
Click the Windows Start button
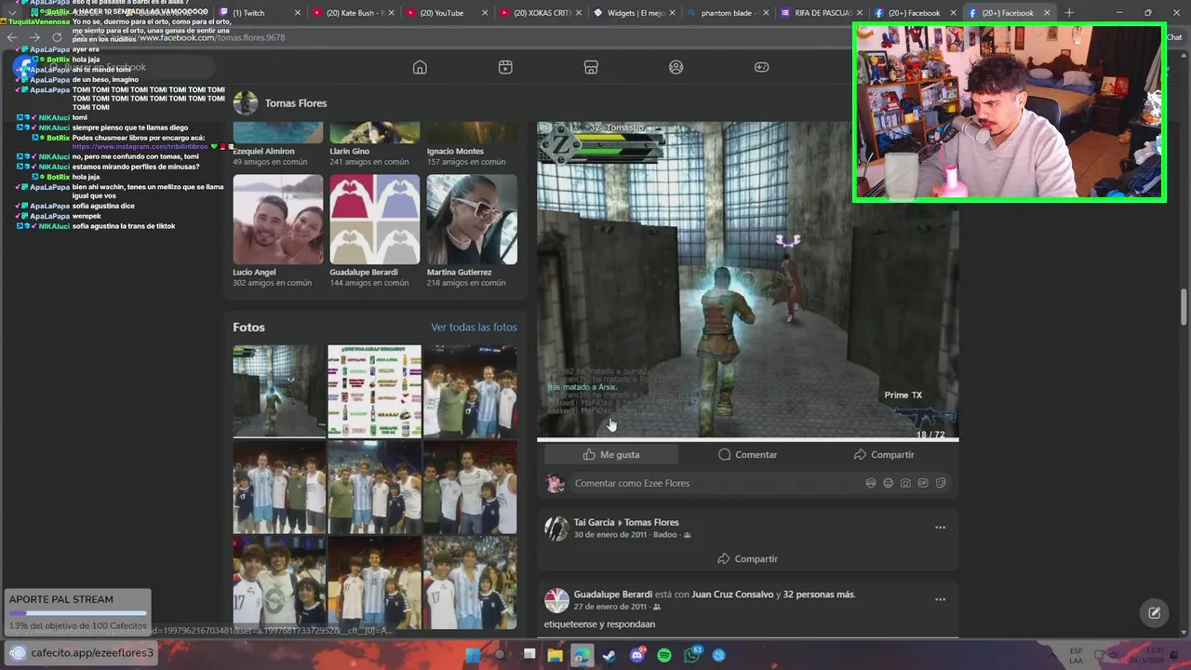pyautogui.click(x=473, y=655)
